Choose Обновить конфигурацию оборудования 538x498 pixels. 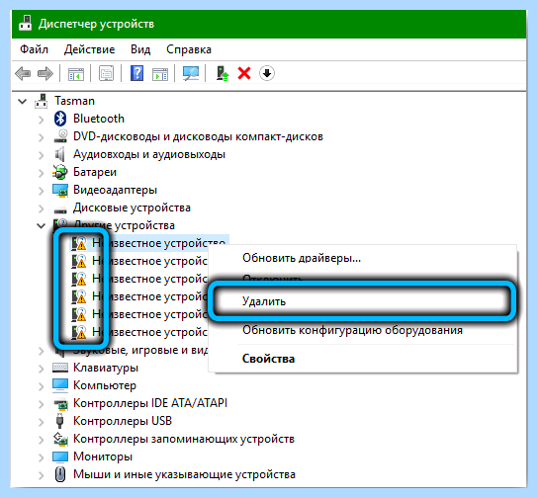pyautogui.click(x=362, y=330)
